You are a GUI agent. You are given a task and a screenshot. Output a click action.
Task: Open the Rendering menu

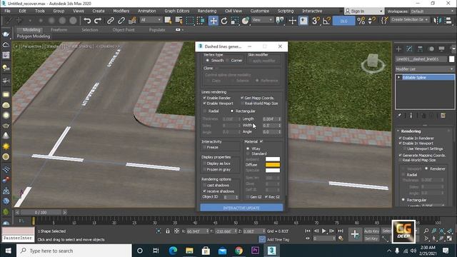207,11
